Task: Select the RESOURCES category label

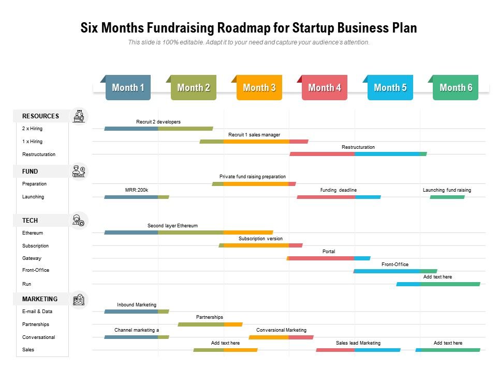Action: [40, 116]
